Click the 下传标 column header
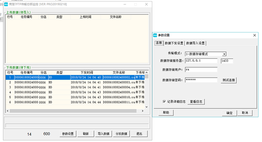262x142 pixels. [140, 73]
